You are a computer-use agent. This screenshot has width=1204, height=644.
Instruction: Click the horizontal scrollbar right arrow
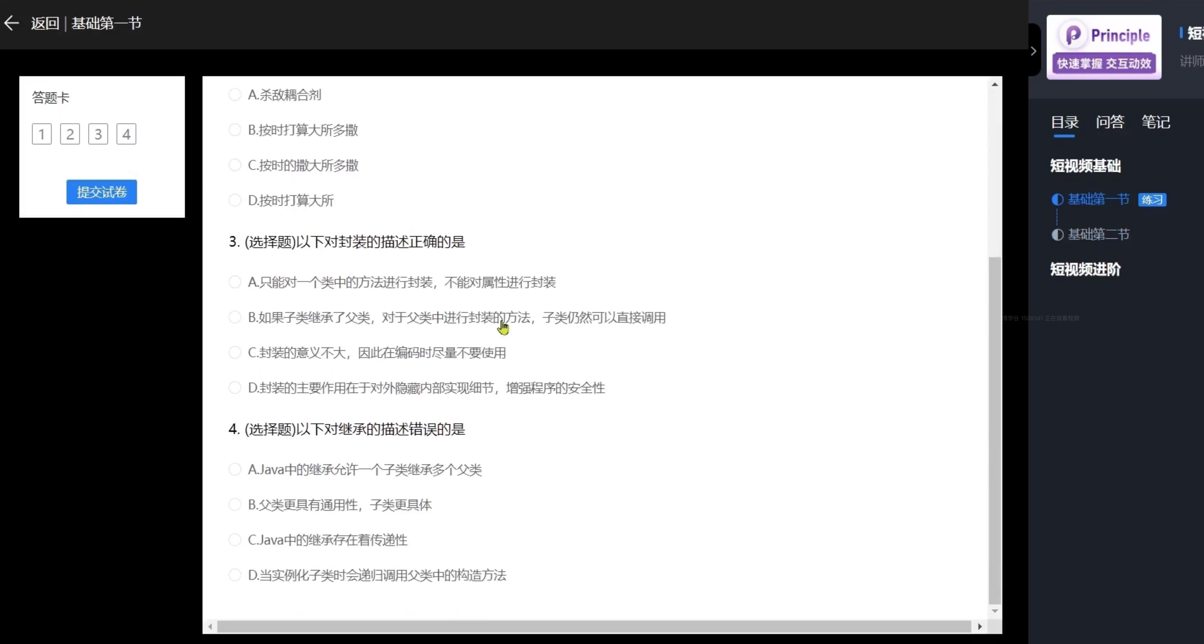pos(980,627)
